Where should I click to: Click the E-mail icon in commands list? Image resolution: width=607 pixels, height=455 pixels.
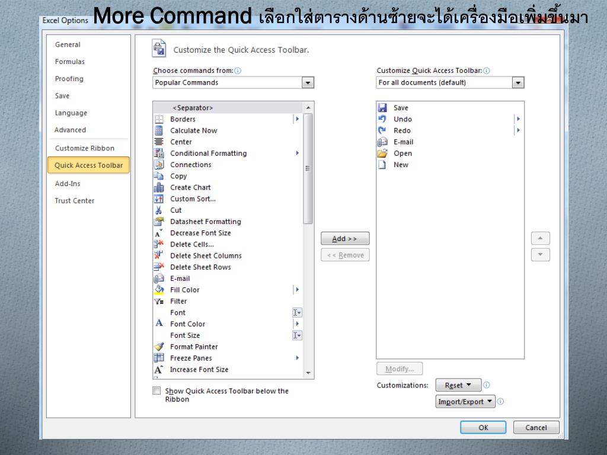pos(159,278)
